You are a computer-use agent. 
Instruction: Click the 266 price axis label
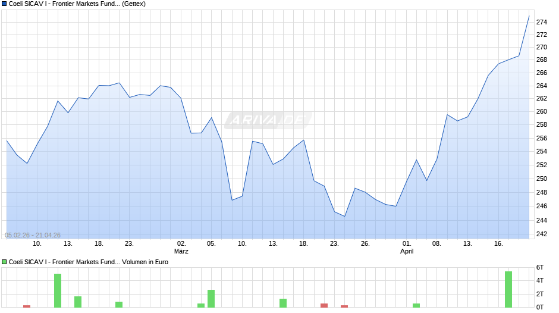coord(542,73)
